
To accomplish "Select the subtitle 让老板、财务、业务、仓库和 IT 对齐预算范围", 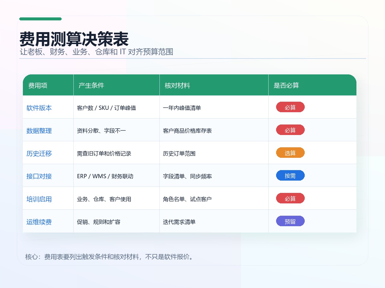I will tap(97, 52).
